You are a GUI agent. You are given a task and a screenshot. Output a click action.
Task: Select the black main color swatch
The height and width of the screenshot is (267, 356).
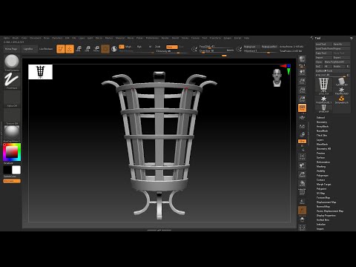pos(7,170)
